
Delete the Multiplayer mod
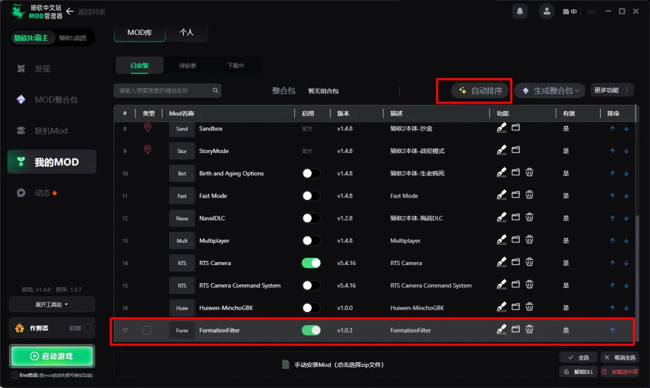pos(530,239)
